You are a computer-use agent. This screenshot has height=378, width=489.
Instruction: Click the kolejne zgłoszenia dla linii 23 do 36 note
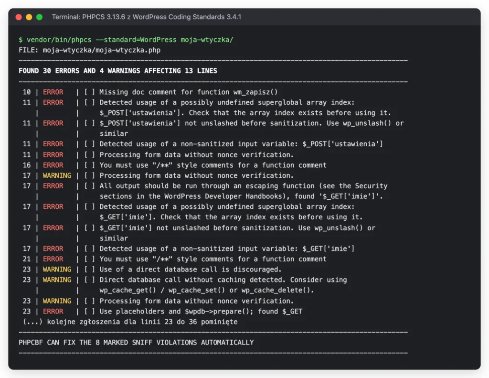pos(130,322)
